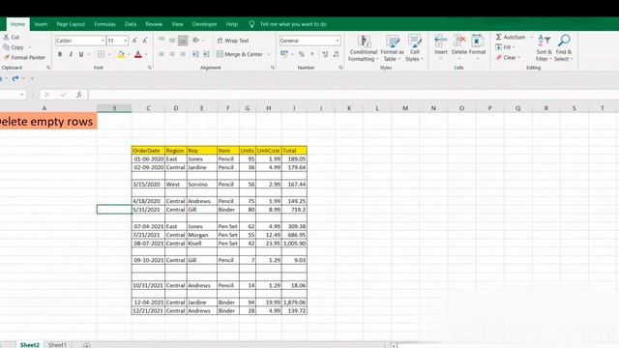Image resolution: width=619 pixels, height=348 pixels.
Task: Open the Clear dropdown in Editing
Action: pos(508,58)
